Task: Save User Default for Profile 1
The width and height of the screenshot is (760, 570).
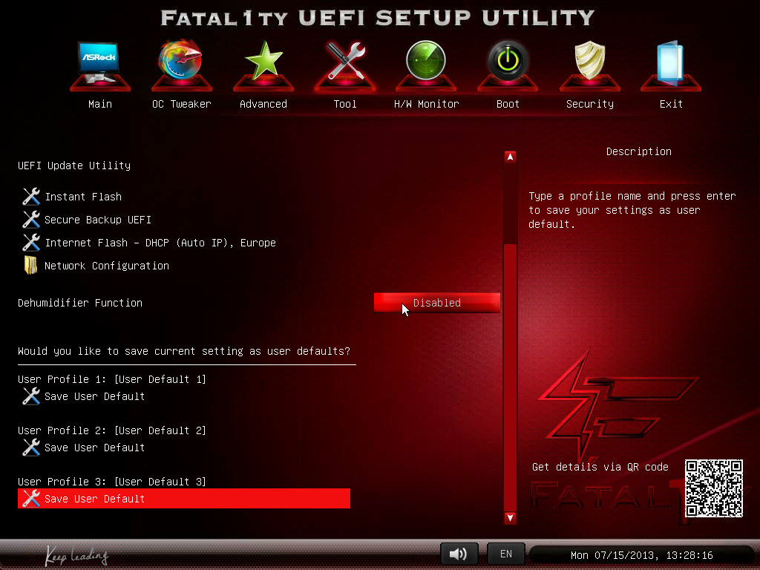Action: coord(94,396)
